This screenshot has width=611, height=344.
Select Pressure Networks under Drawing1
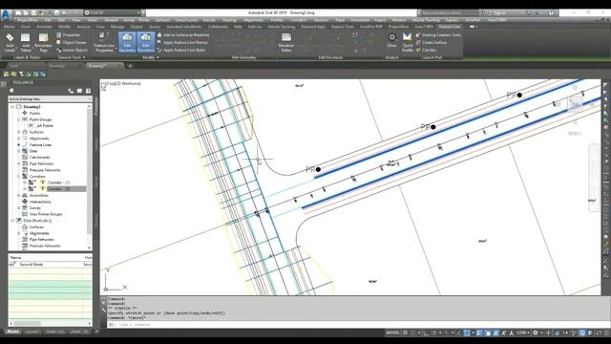[x=45, y=170]
